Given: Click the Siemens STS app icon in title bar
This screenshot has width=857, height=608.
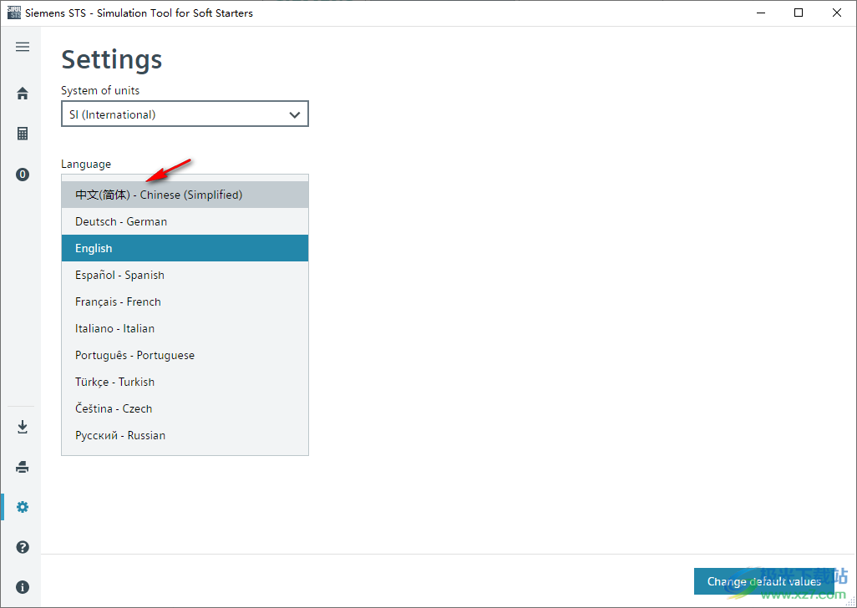Looking at the screenshot, I should click(14, 13).
